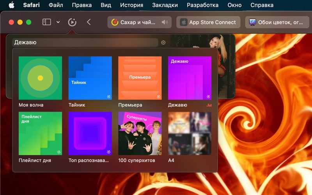This screenshot has height=195, width=312.
Task: Open the 100 суперхитов cover
Action: pyautogui.click(x=140, y=133)
